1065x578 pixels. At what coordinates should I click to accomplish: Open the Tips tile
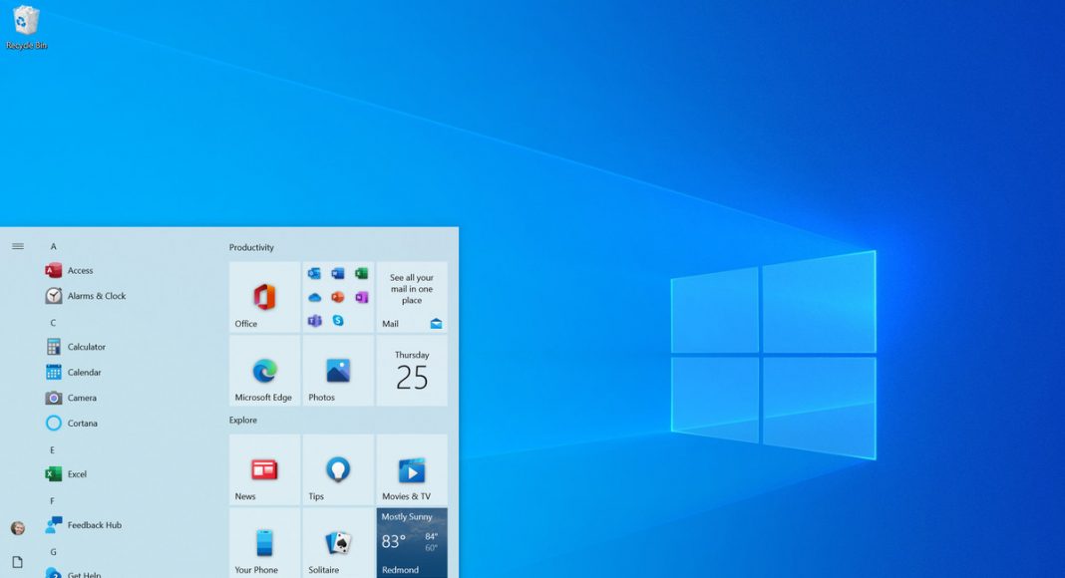[x=338, y=469]
